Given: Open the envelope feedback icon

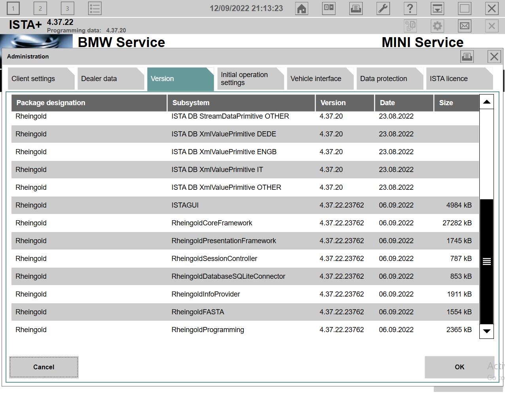Looking at the screenshot, I should tap(465, 26).
